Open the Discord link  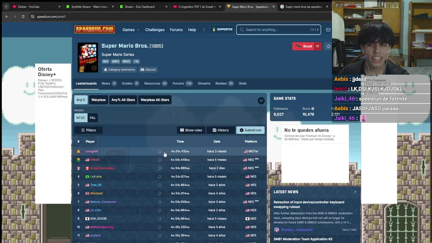(x=148, y=70)
